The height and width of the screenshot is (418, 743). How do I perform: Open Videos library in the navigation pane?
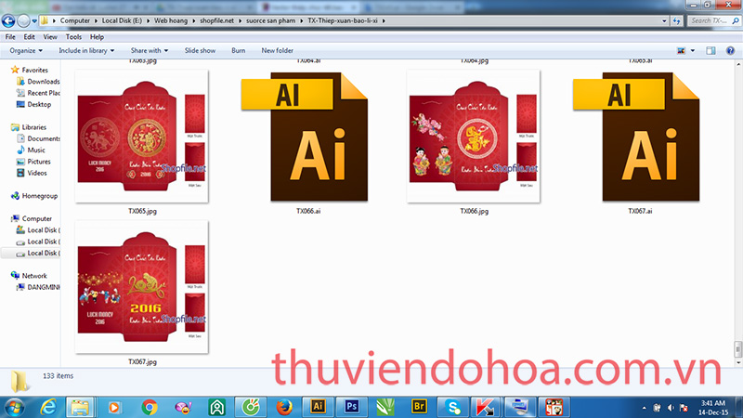pyautogui.click(x=37, y=173)
